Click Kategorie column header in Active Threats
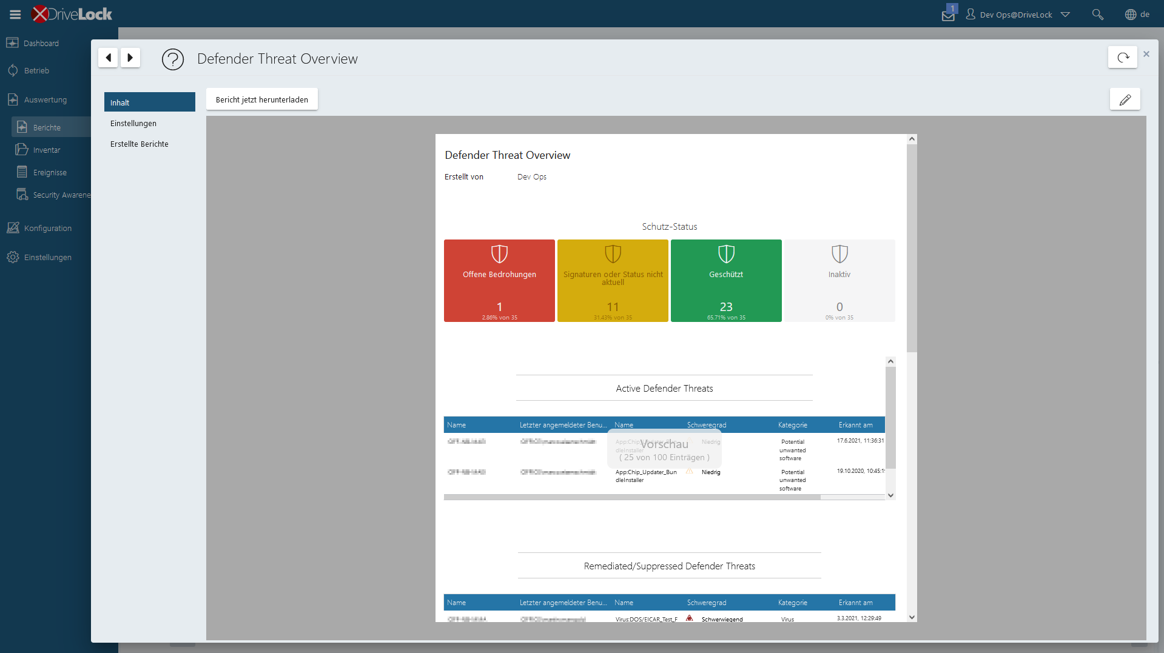1164x653 pixels. coord(793,425)
